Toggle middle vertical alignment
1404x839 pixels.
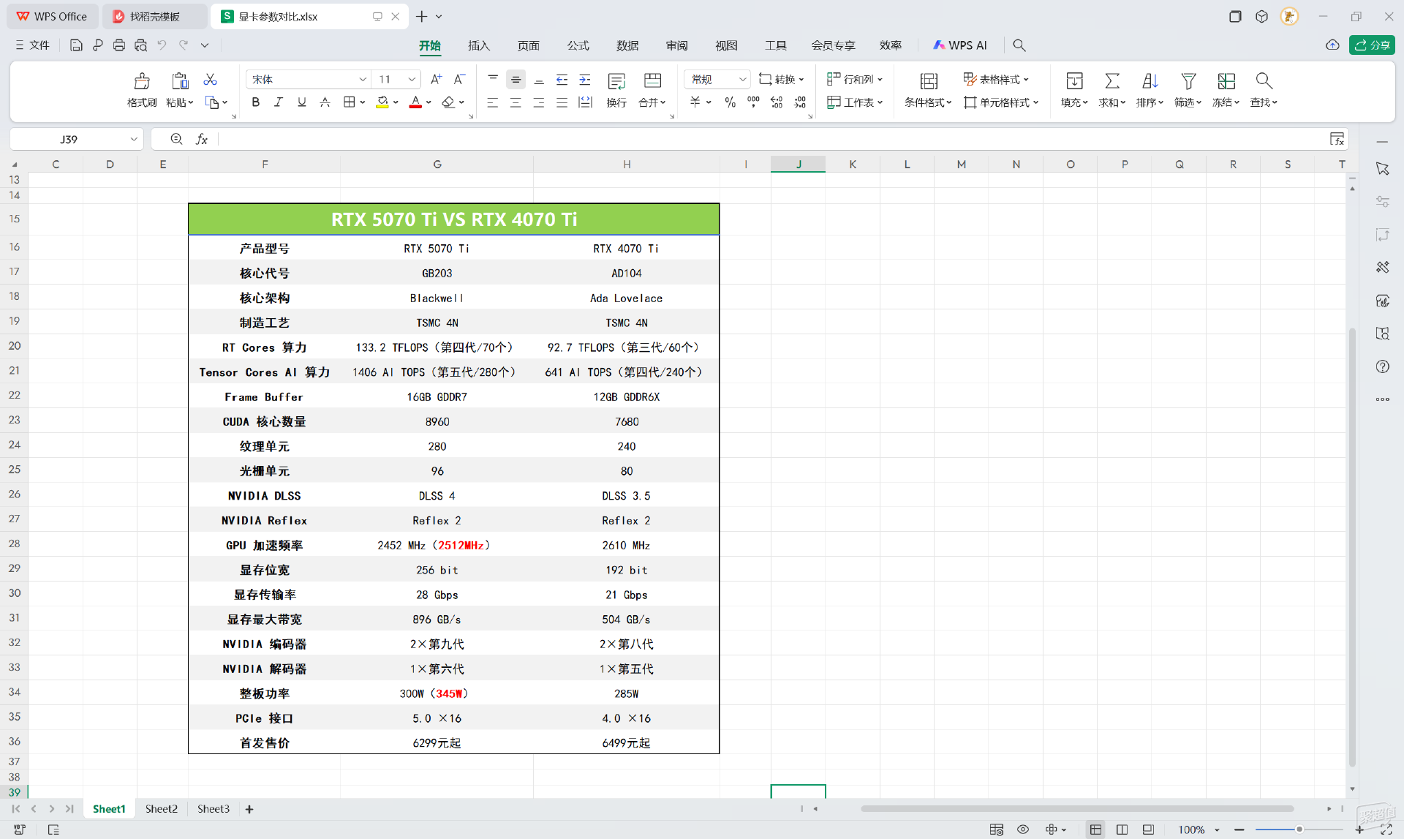click(x=516, y=79)
